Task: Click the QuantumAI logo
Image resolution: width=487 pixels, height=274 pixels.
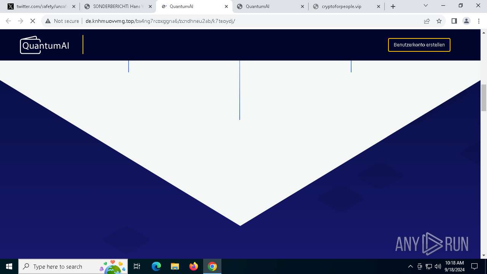Action: click(45, 45)
